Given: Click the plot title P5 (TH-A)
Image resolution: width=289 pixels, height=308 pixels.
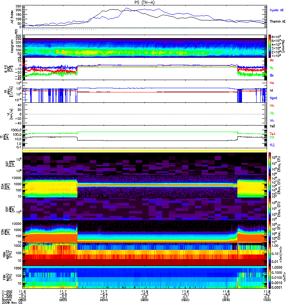Looking at the screenshot, I should pos(144,2).
